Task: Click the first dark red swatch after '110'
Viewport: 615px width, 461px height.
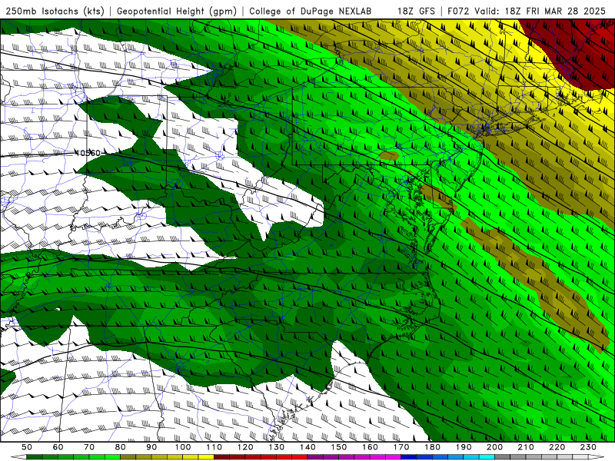Action: tap(221, 457)
